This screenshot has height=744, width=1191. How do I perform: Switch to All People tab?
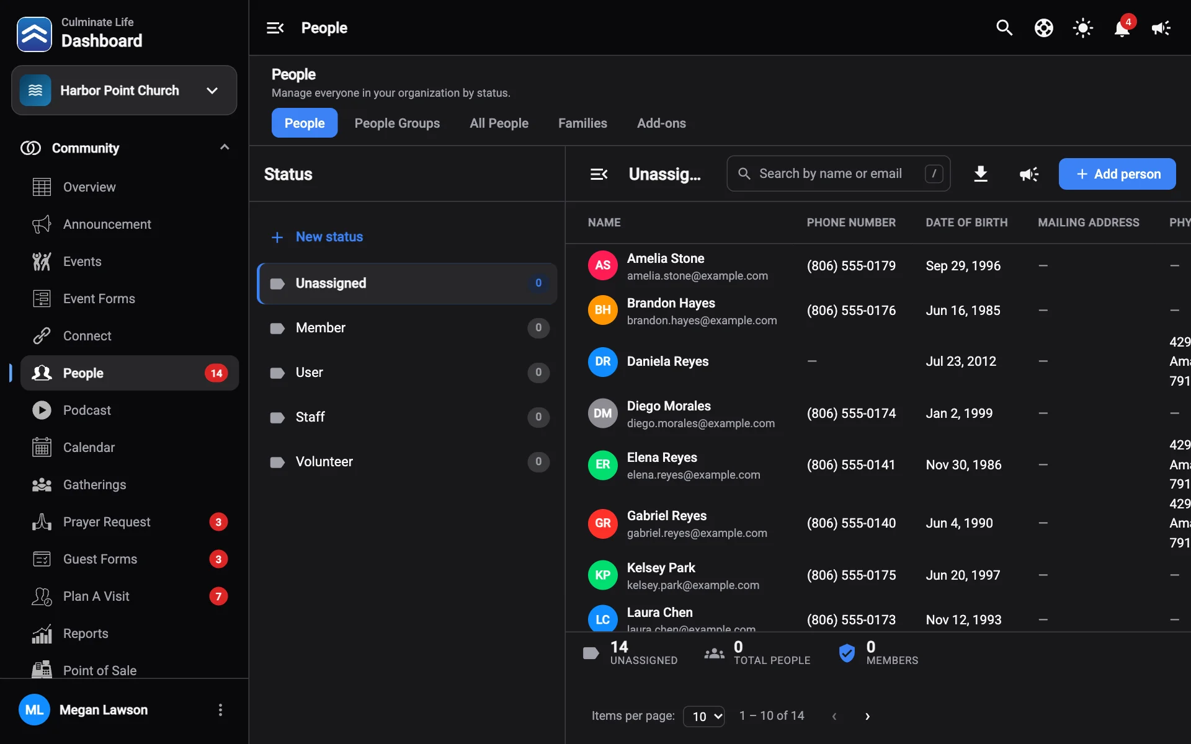tap(499, 123)
